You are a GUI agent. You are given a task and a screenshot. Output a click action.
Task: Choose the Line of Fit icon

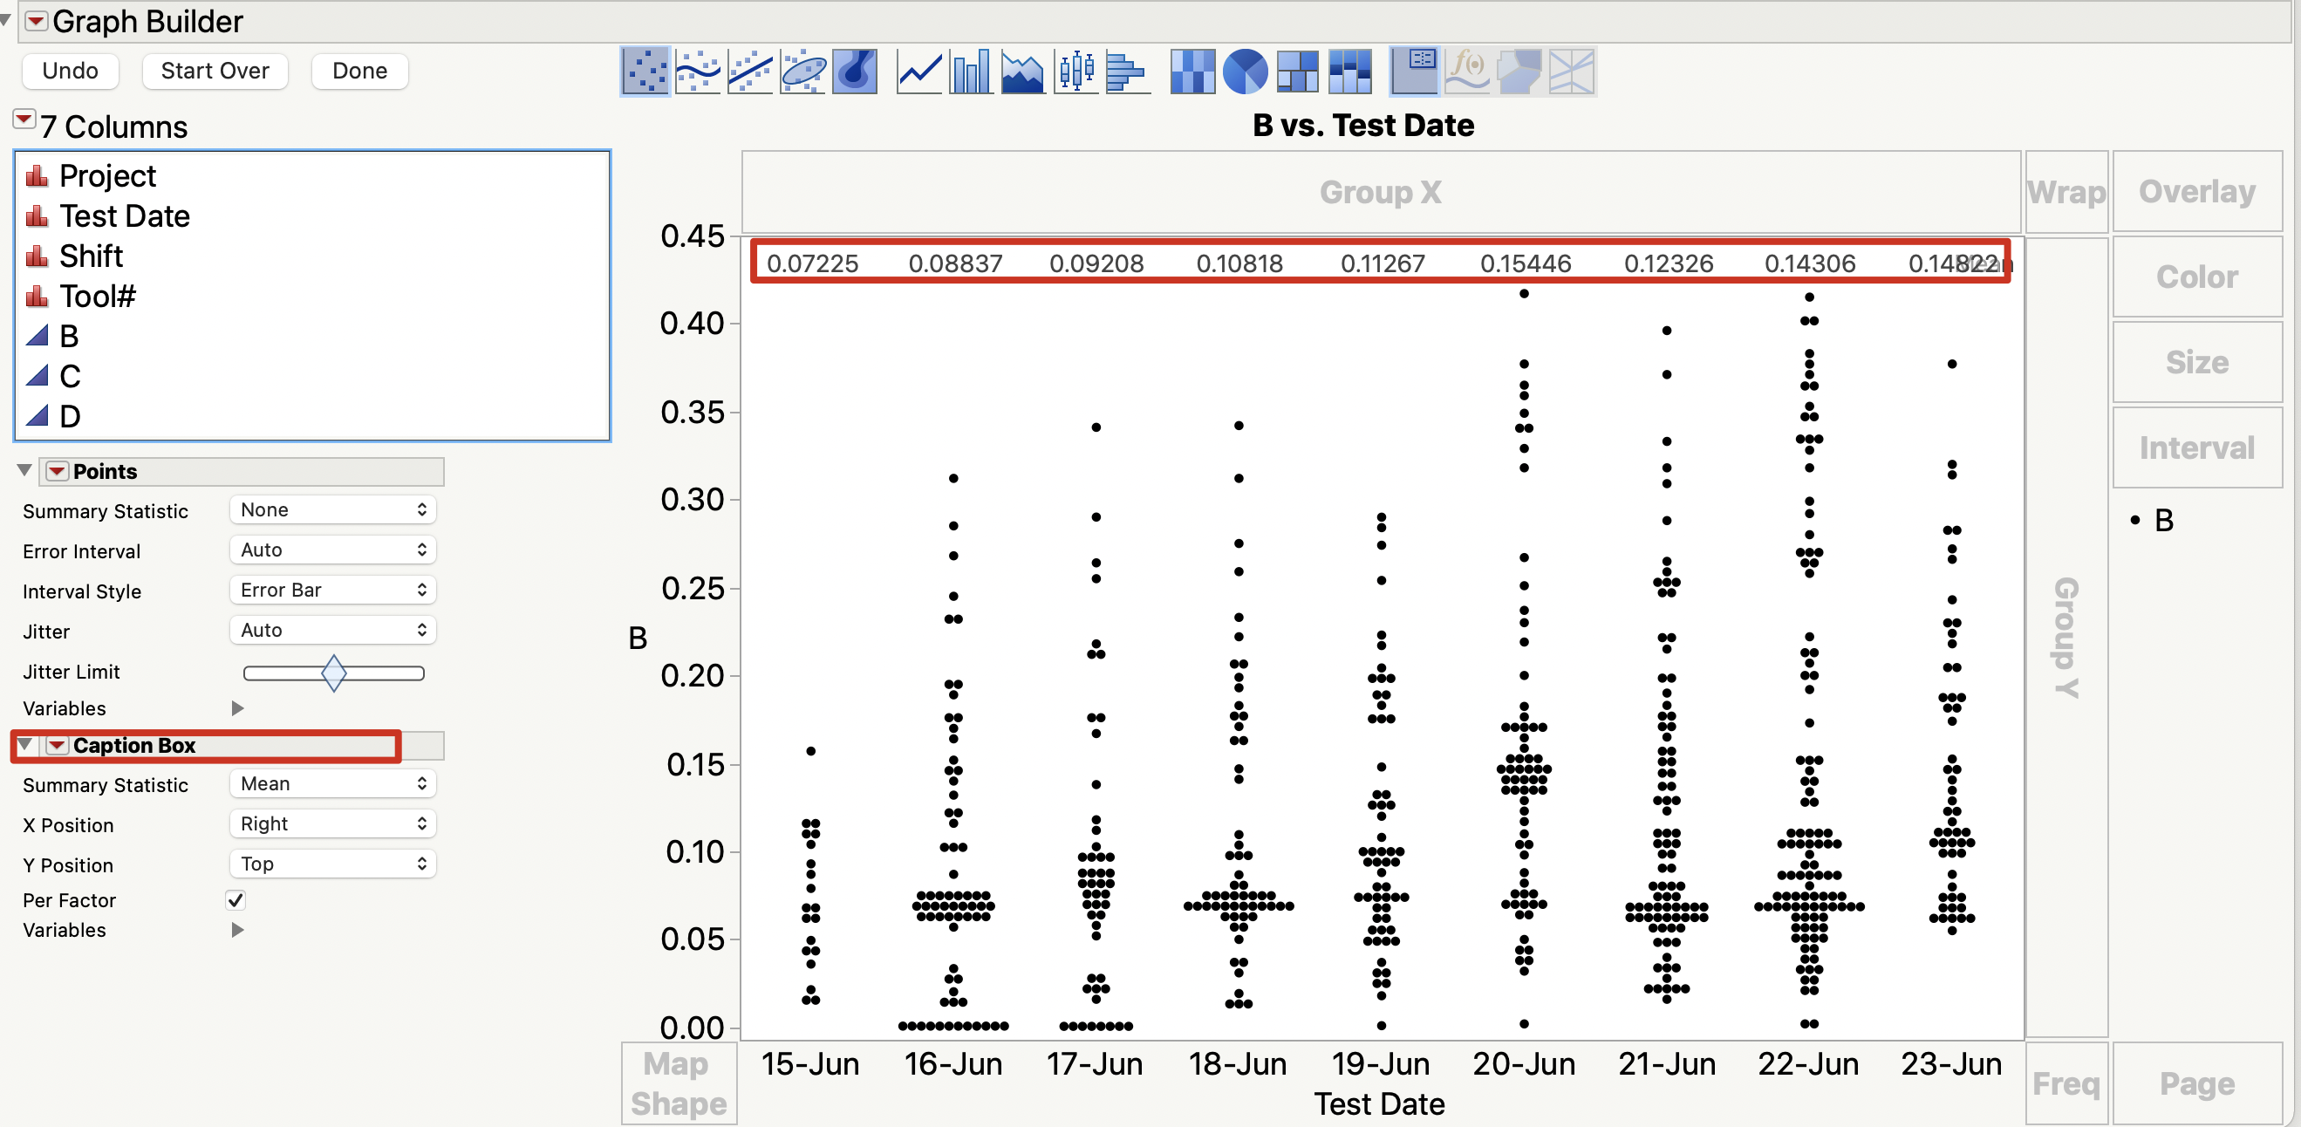[750, 72]
